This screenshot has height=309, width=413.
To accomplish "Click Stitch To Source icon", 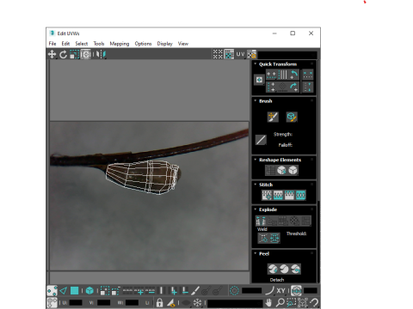I will 289,195.
